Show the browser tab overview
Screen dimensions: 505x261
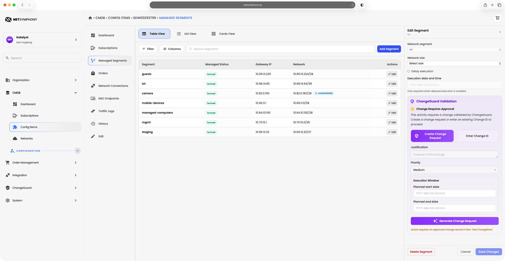(499, 5)
